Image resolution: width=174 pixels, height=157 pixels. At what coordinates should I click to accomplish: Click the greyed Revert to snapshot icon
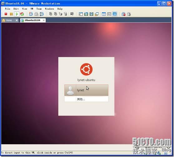(x=36, y=14)
